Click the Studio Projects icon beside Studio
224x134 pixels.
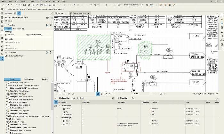[x=15, y=13]
